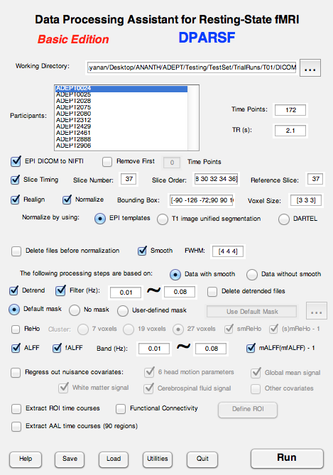Image resolution: width=333 pixels, height=475 pixels.
Task: Quit DPARSF
Action: [202, 459]
